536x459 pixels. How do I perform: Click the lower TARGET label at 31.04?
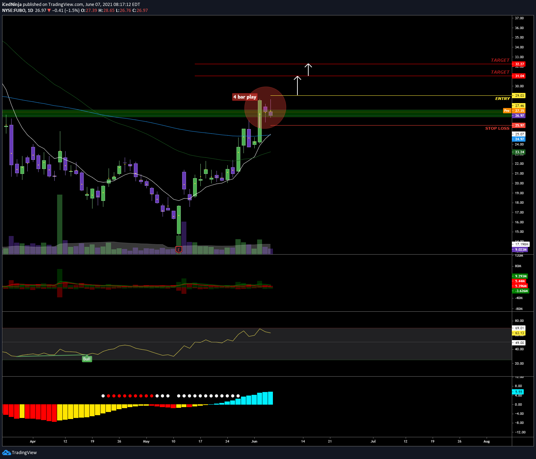click(500, 72)
